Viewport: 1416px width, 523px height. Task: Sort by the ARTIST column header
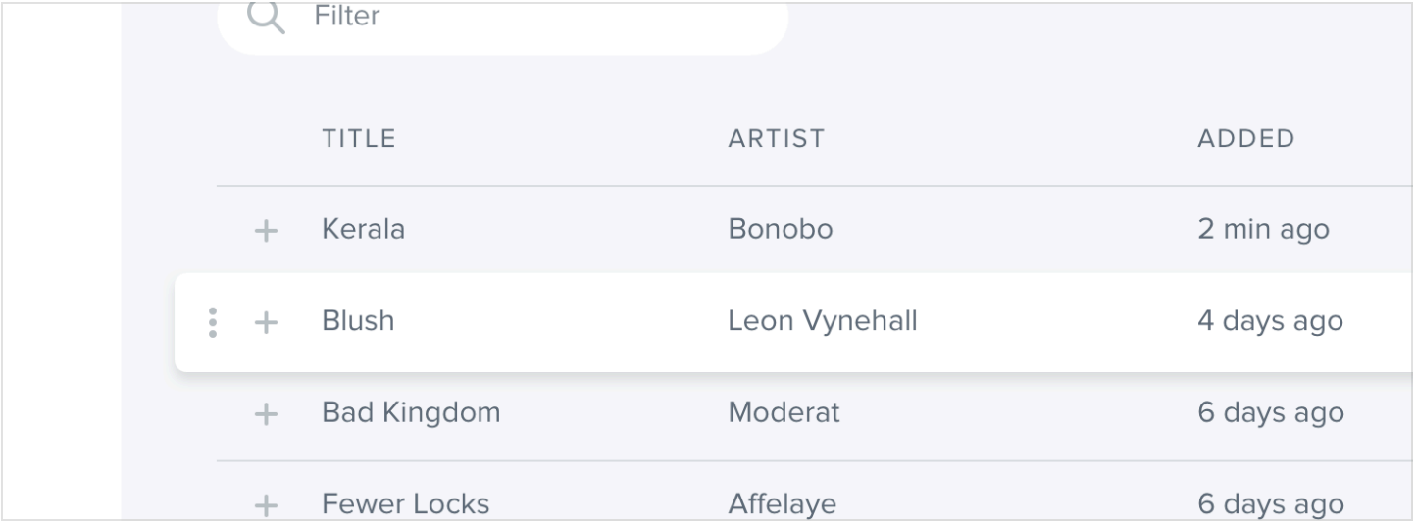click(777, 139)
